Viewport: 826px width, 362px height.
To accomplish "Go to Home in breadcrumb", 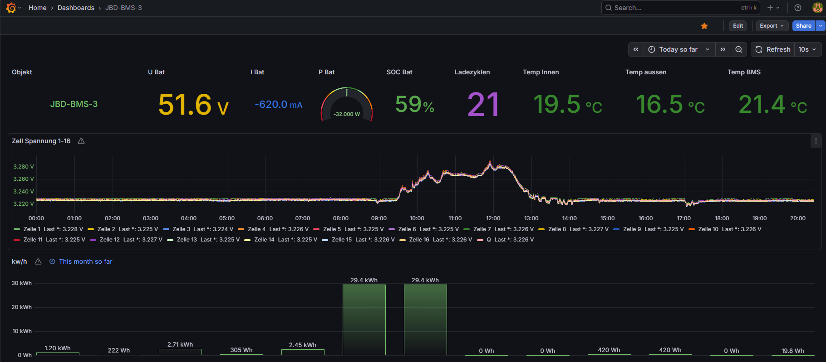I will [x=37, y=8].
